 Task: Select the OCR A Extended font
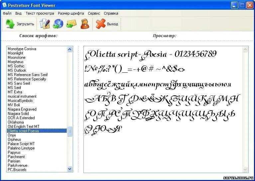(x=37, y=118)
